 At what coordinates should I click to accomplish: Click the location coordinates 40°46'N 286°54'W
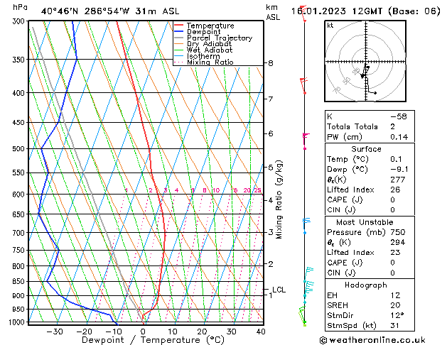click(85, 11)
